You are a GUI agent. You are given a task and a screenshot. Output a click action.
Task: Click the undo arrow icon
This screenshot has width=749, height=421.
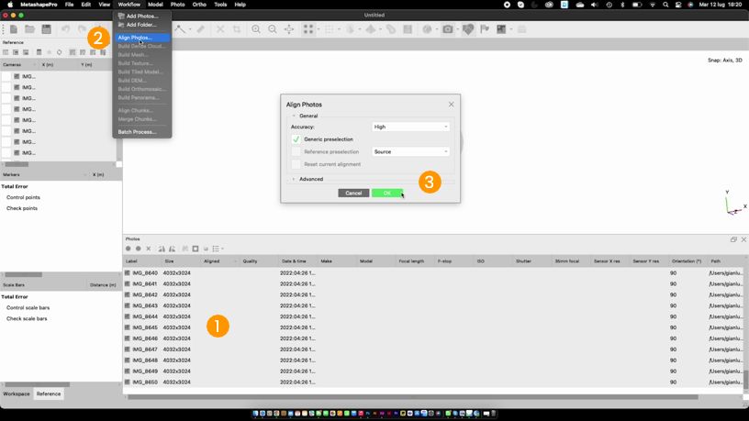(66, 29)
